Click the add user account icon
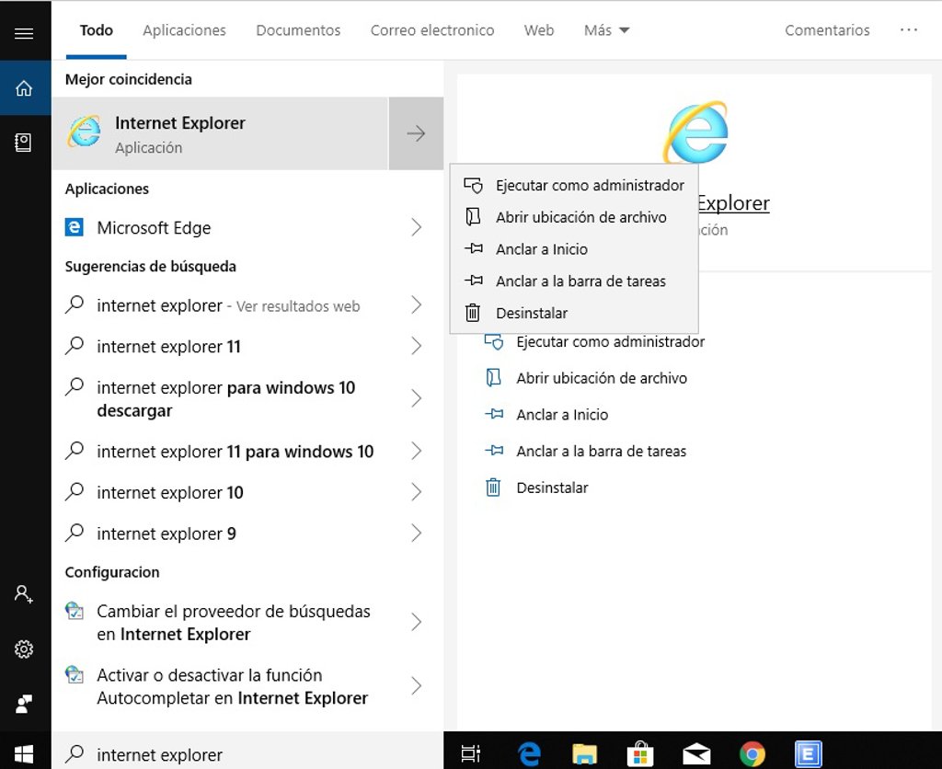Screen dimensions: 942x769 tap(23, 595)
